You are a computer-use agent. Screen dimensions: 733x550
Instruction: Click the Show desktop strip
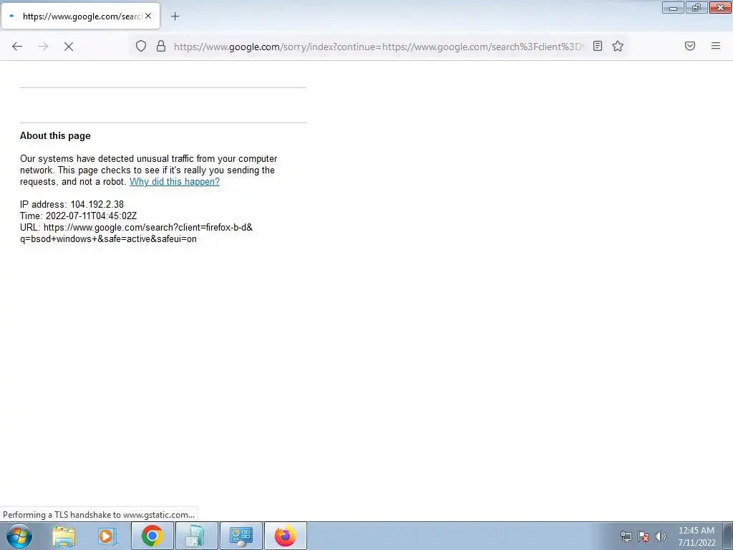click(x=728, y=536)
